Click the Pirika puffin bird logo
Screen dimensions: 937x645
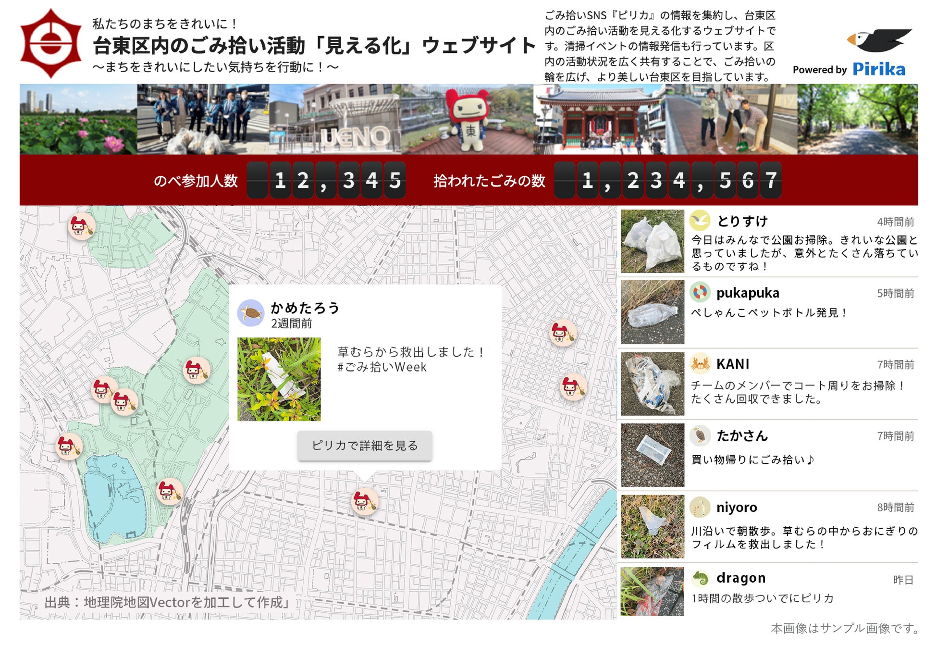pyautogui.click(x=879, y=40)
